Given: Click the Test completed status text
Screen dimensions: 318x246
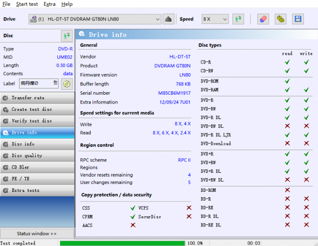Looking at the screenshot, I should 18,243.
